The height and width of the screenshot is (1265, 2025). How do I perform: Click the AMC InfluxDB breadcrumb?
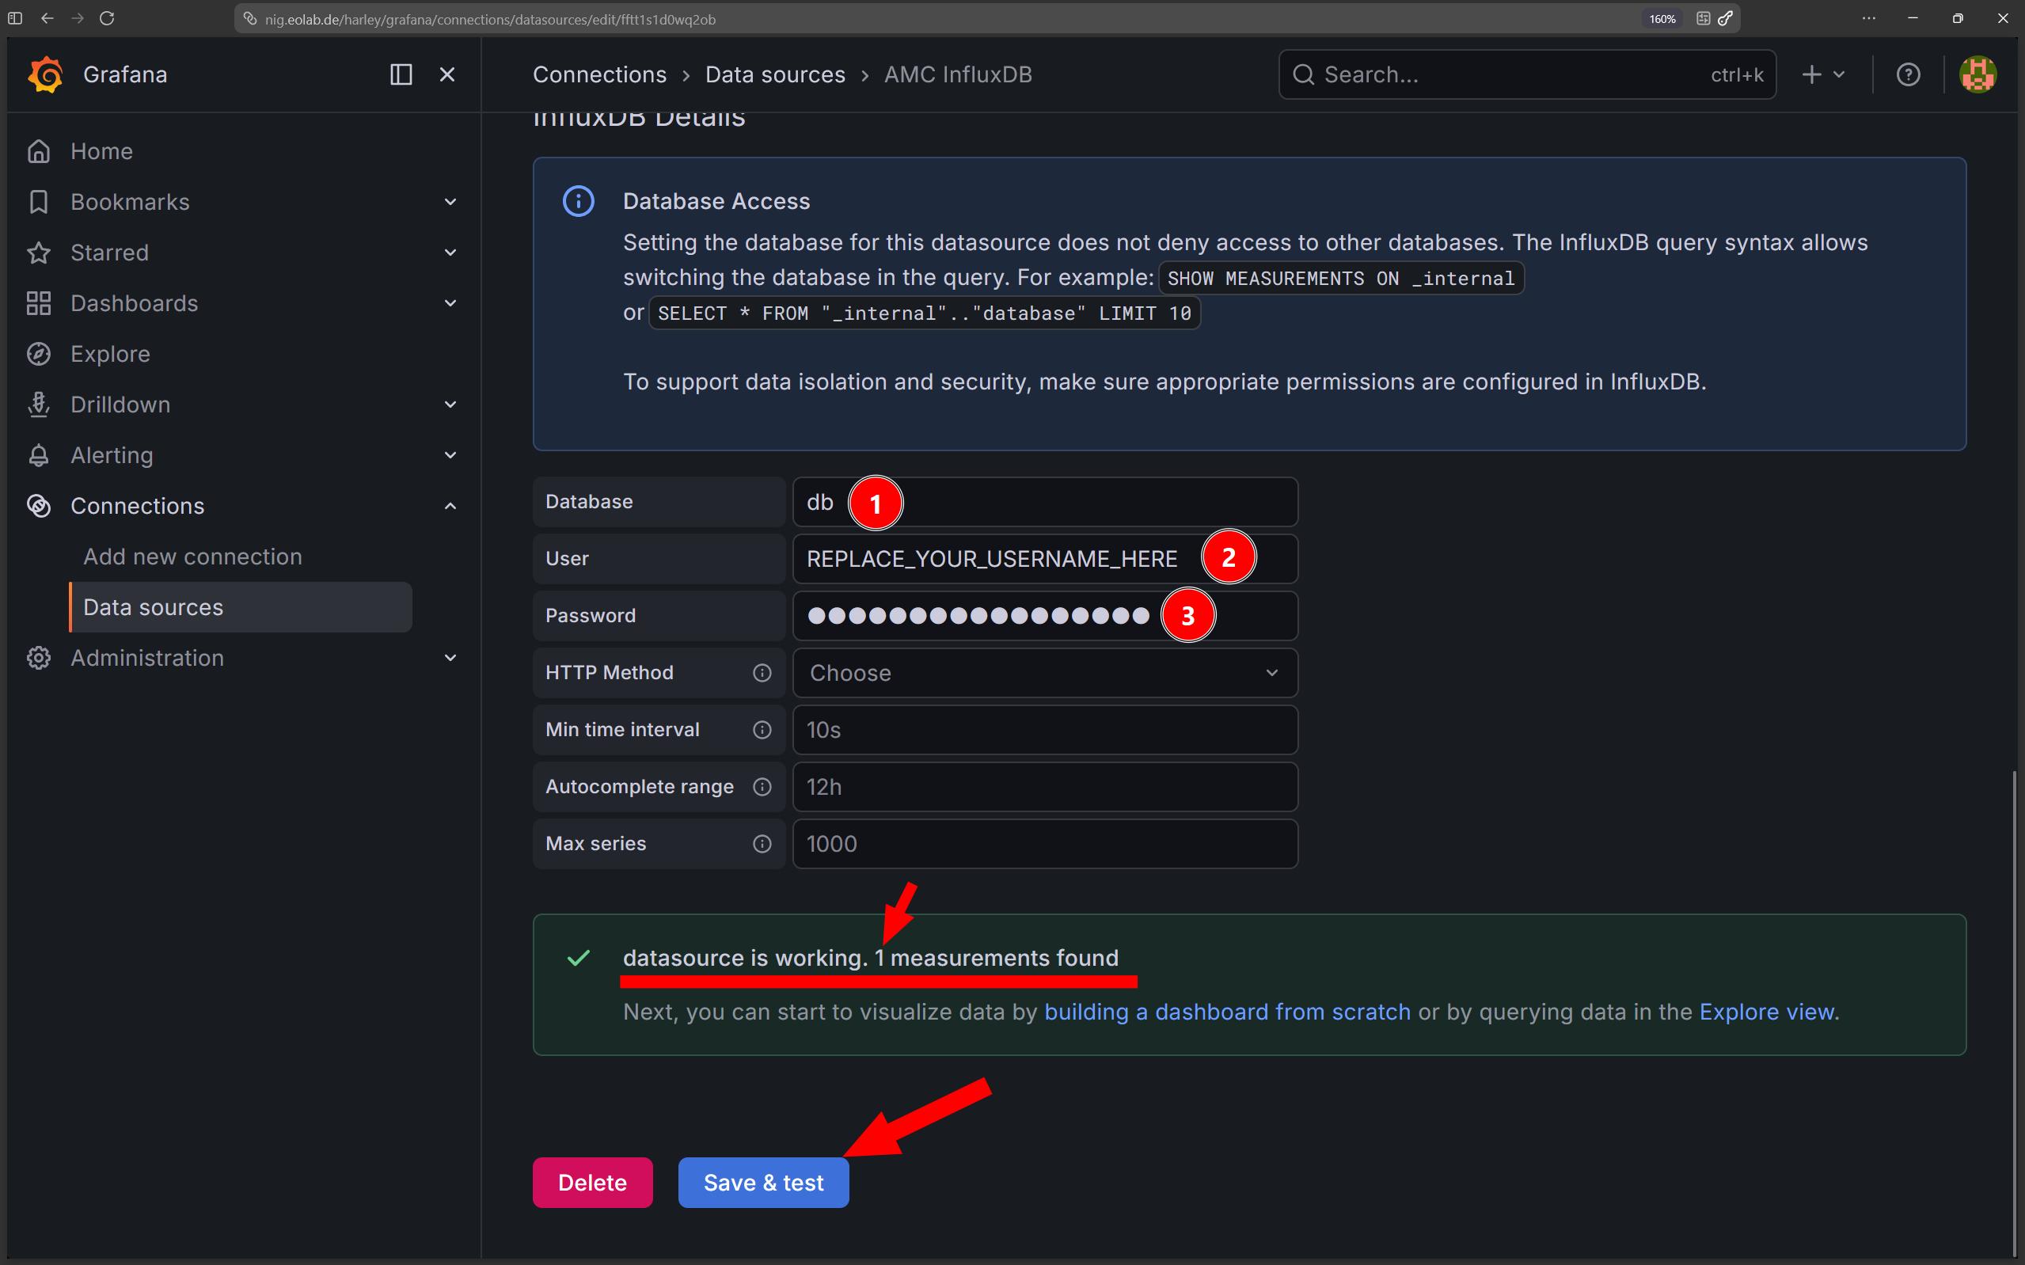tap(958, 74)
